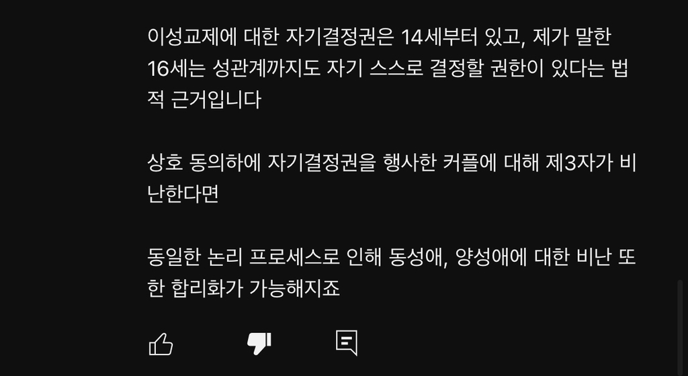
Task: Click the word "성관계까지도" in the comment
Action: click(266, 68)
